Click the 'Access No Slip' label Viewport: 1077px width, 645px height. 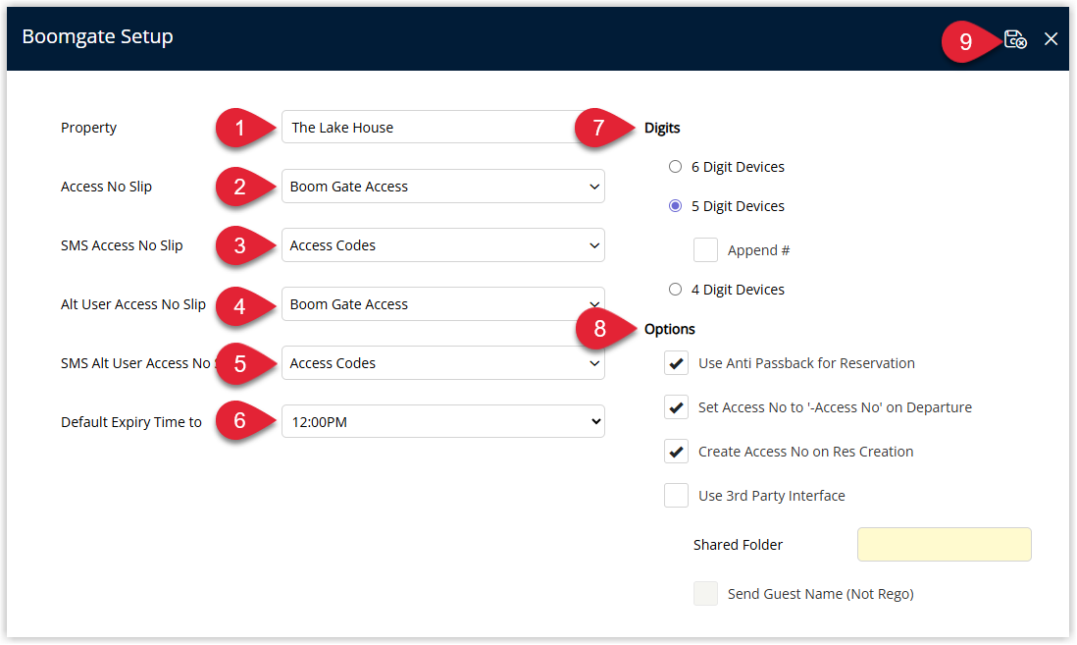107,188
